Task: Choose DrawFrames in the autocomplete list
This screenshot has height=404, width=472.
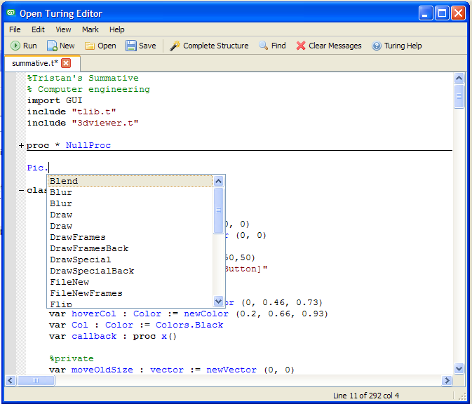Action: (130, 237)
